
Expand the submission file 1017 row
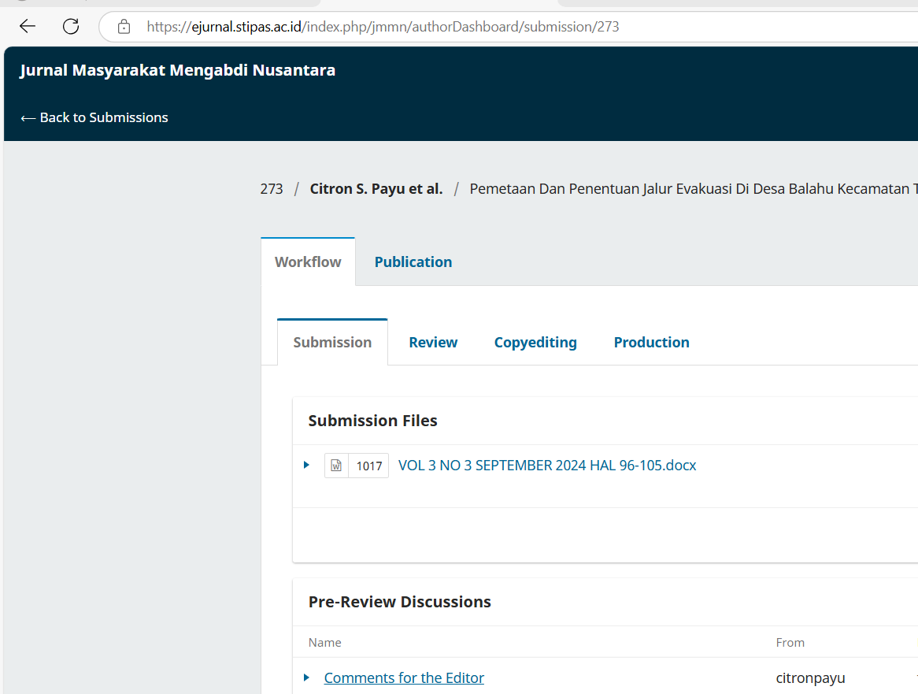point(307,466)
